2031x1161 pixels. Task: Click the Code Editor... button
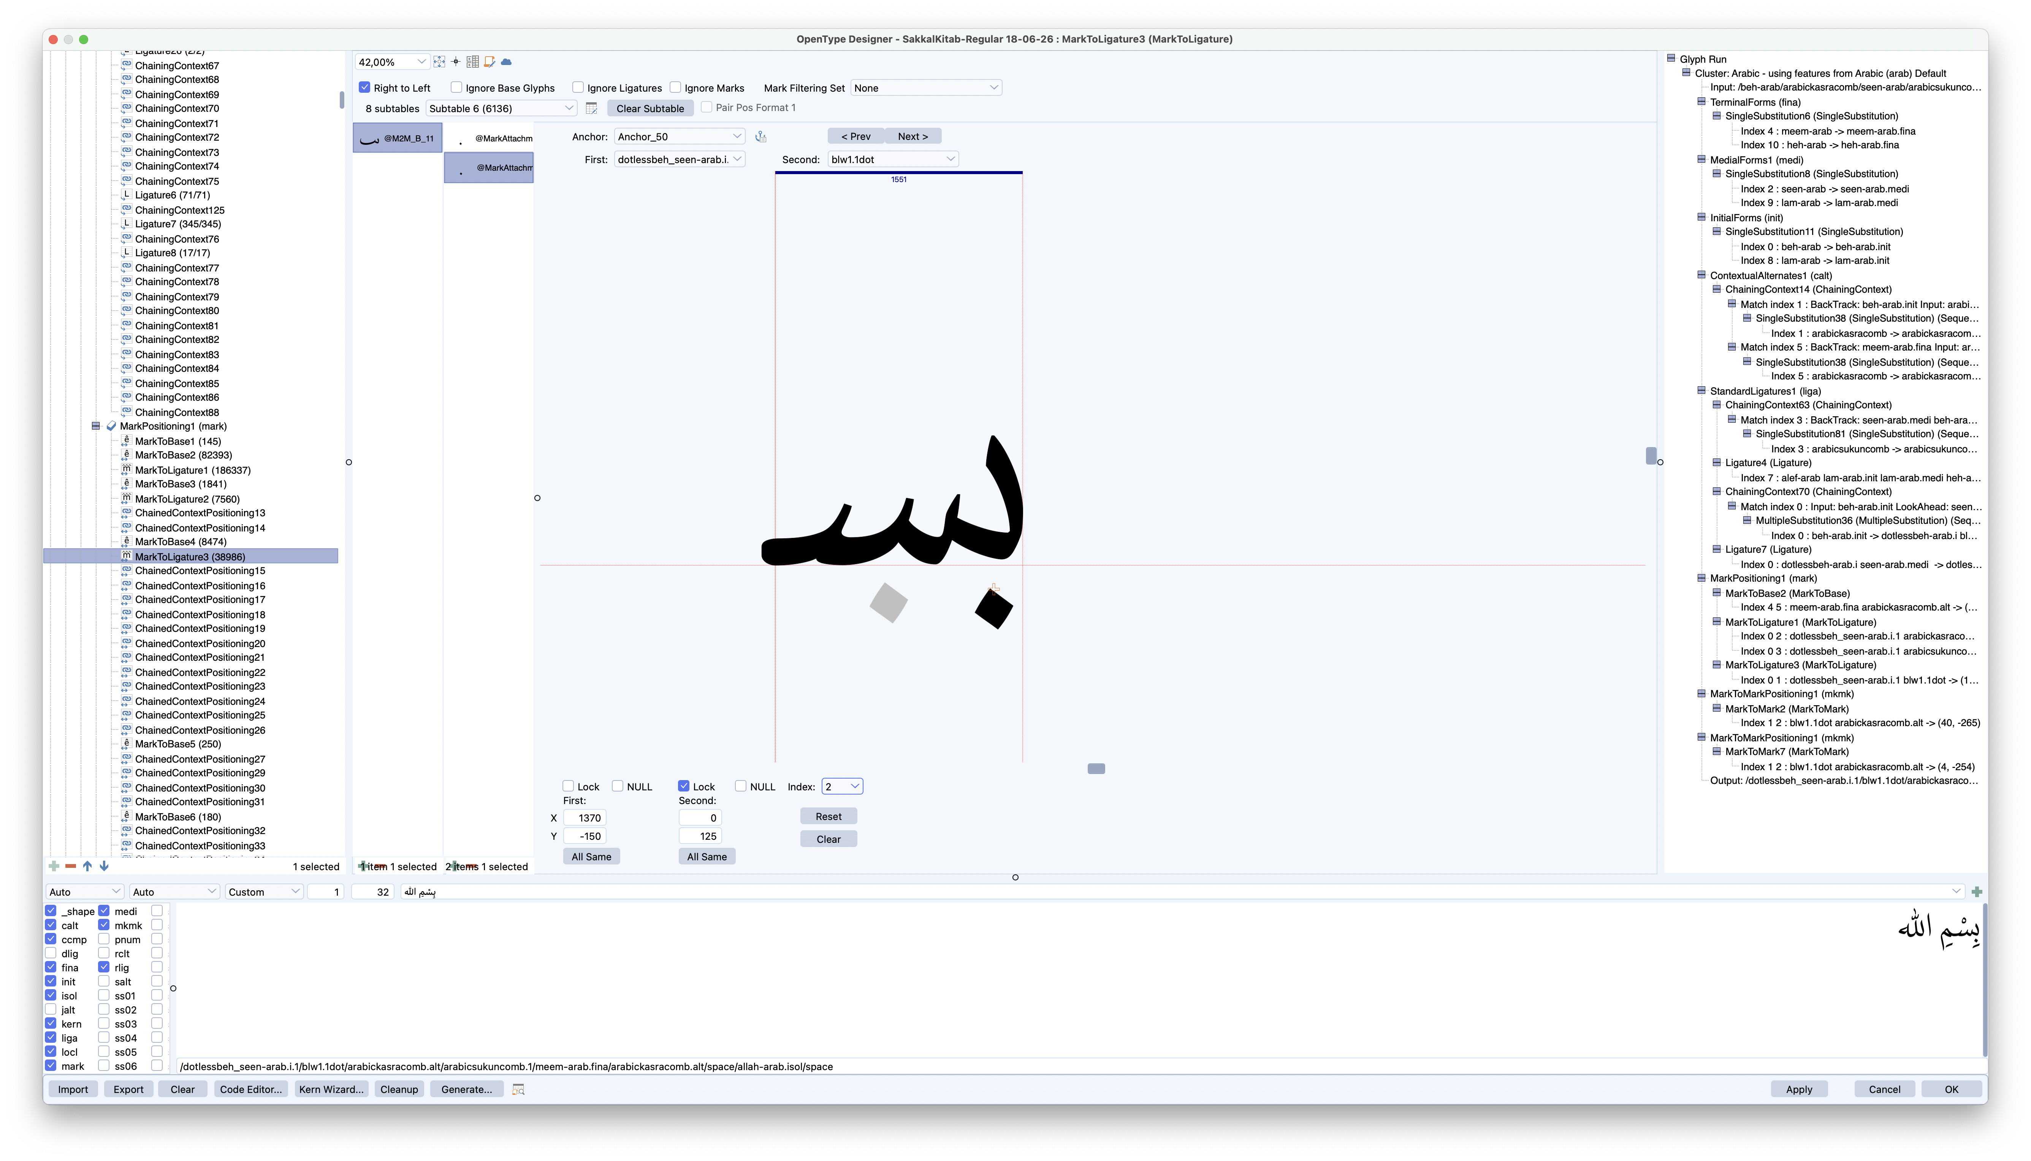click(x=251, y=1089)
